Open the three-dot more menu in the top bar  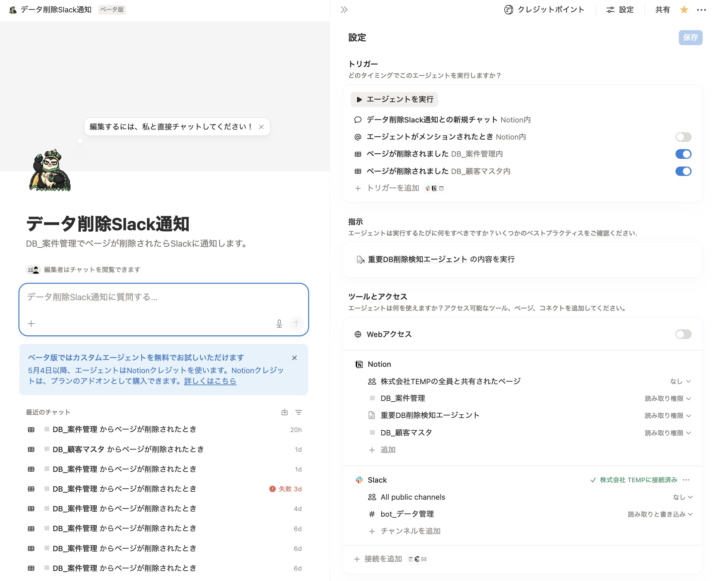(701, 10)
